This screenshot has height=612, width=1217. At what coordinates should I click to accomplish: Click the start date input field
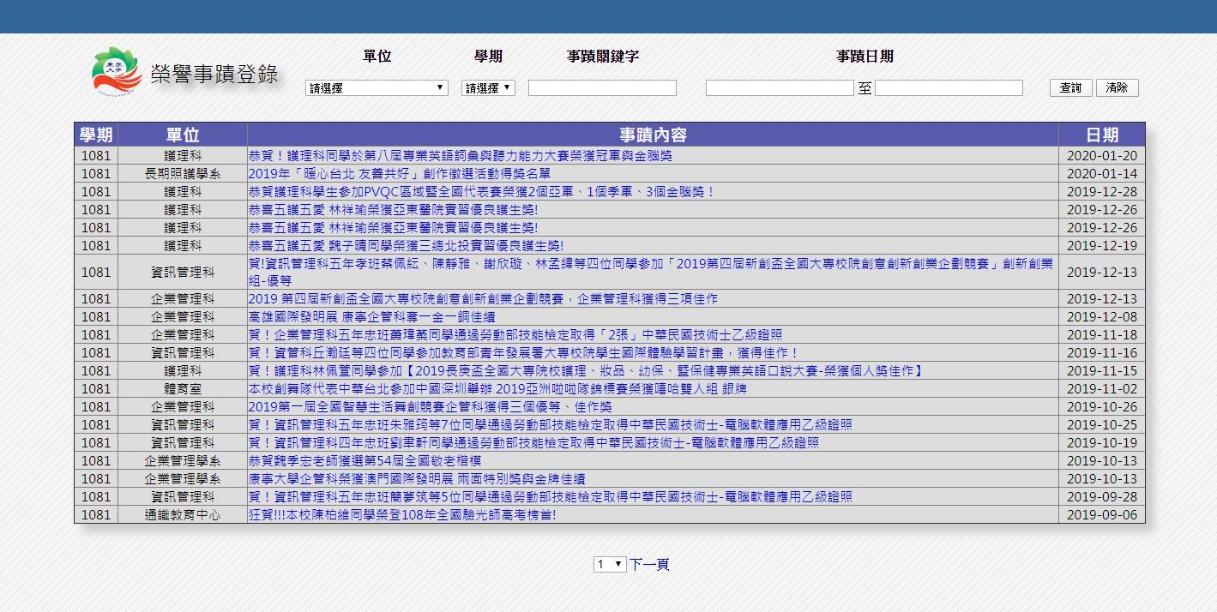pyautogui.click(x=780, y=87)
